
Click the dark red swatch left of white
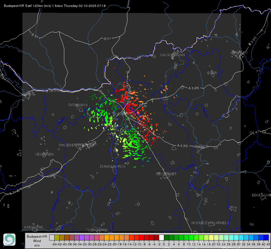pos(156,238)
